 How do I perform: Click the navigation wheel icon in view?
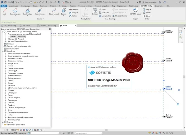click(180, 32)
